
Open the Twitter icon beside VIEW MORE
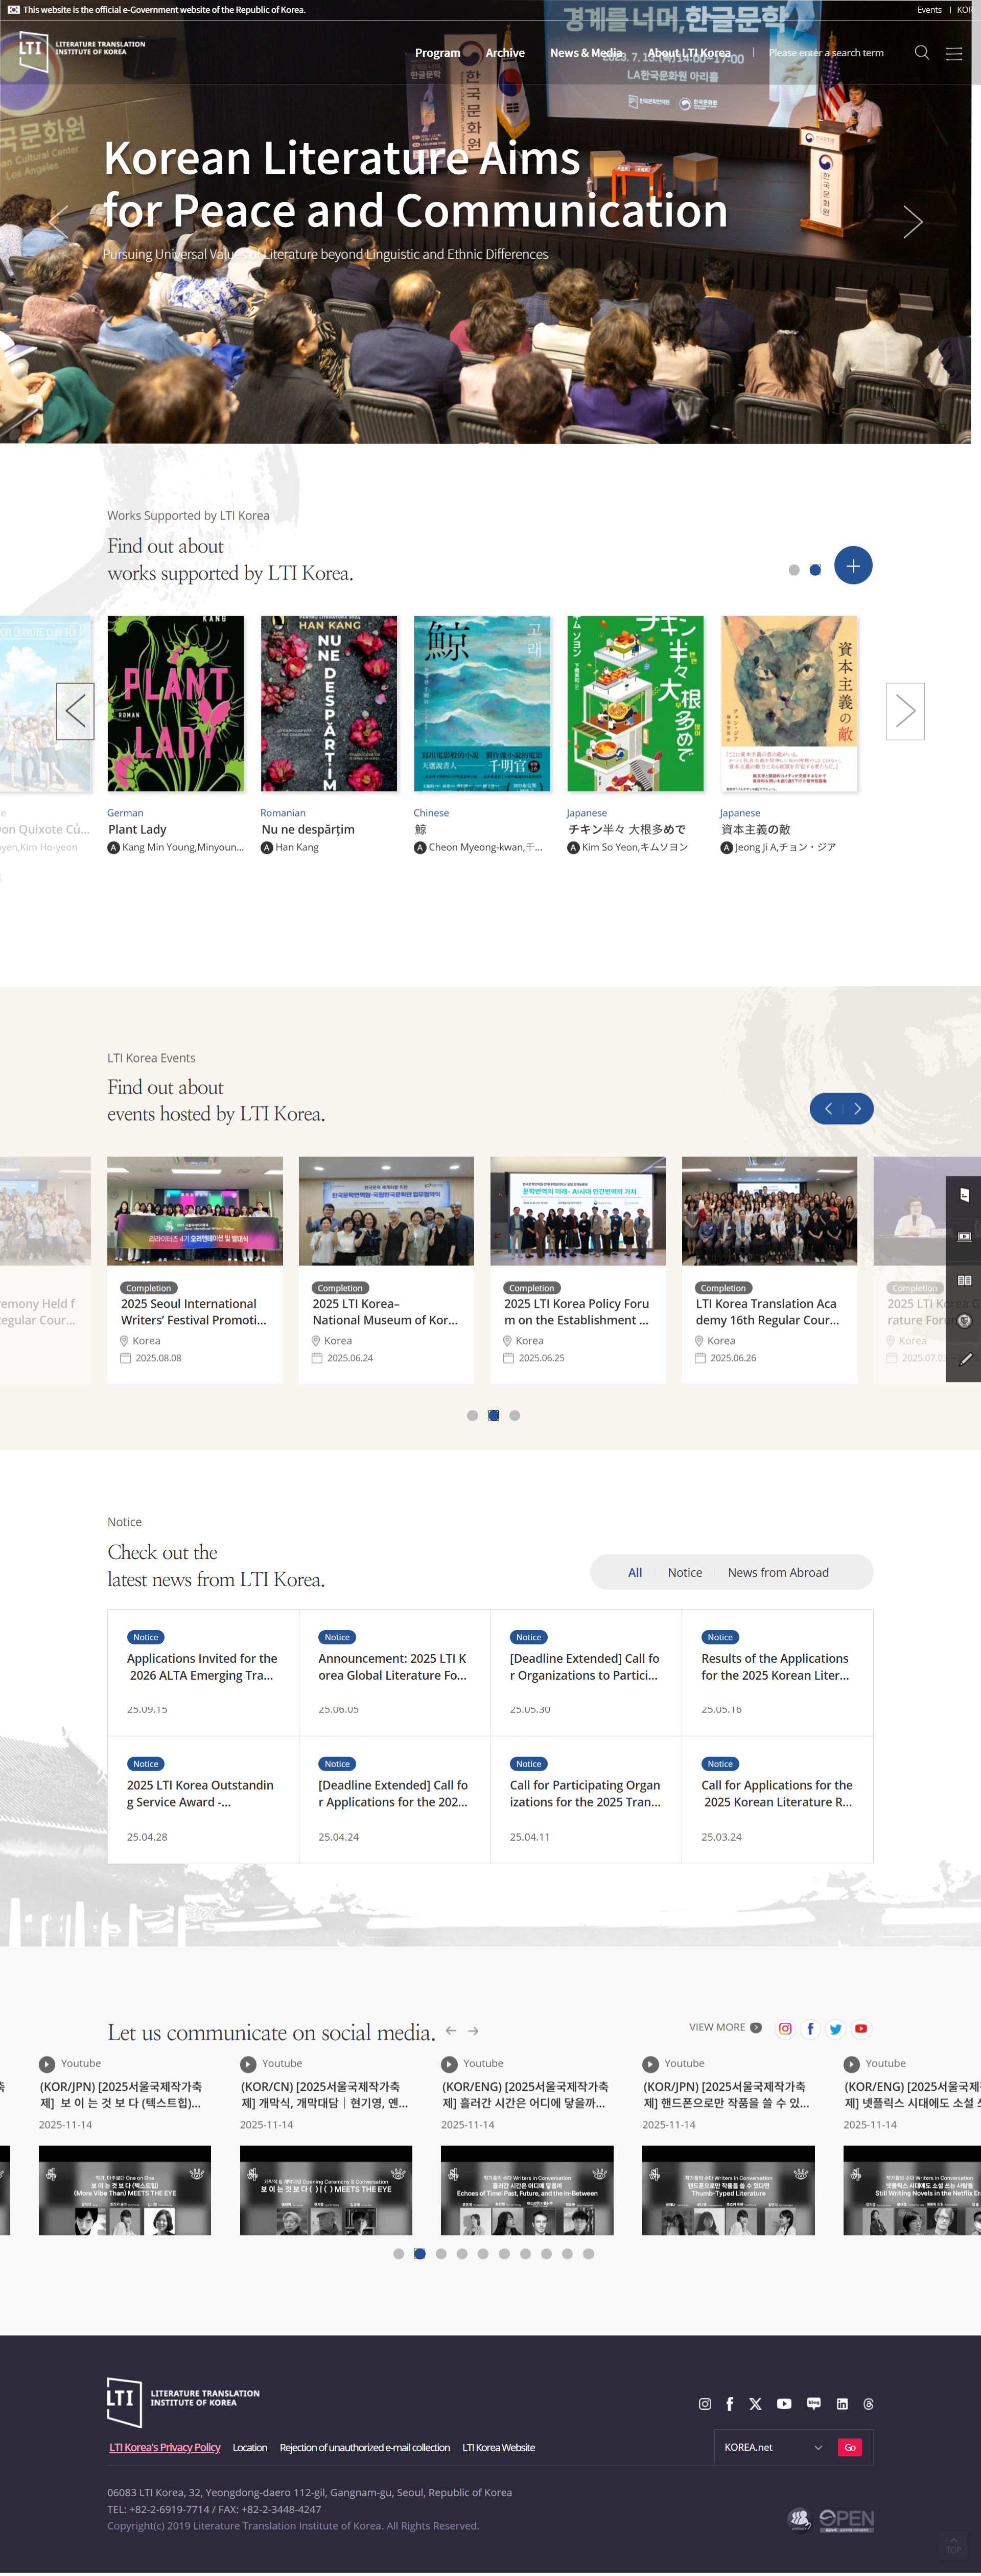coord(836,2029)
